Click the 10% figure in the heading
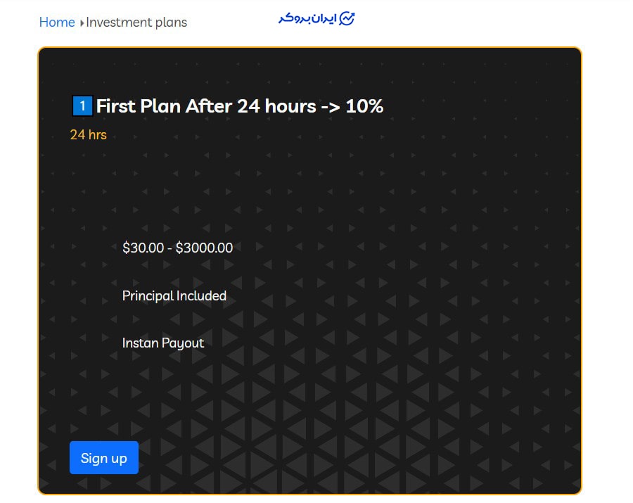This screenshot has width=633, height=503. [364, 106]
